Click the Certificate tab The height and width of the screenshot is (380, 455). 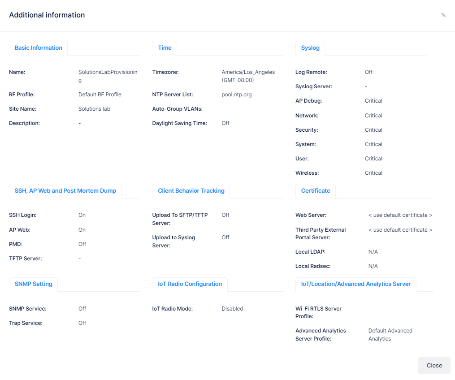(316, 191)
